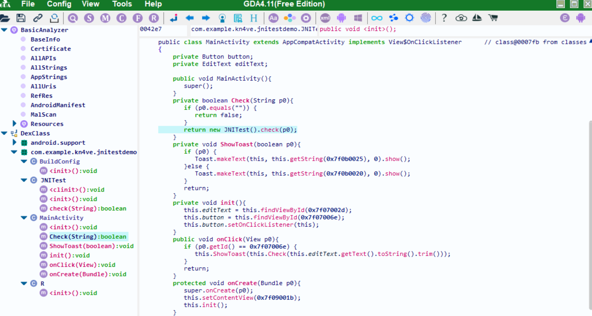Open the Tools menu
This screenshot has height=316, width=592.
coord(122,4)
